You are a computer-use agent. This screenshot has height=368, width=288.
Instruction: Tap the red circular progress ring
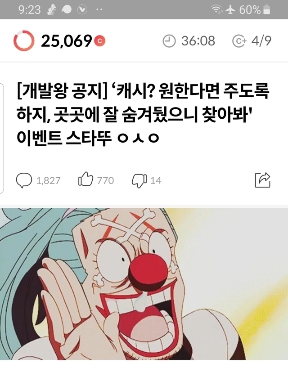(x=24, y=40)
